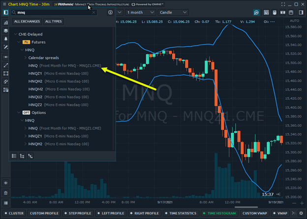The height and width of the screenshot is (219, 307).
Task: Open CUSTOM VWAP
Action: pos(255,213)
